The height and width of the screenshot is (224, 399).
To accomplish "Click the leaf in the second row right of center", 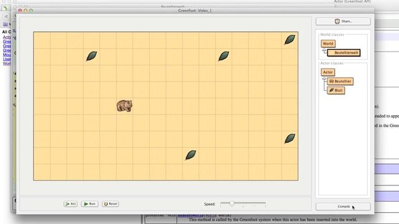I will tap(224, 56).
